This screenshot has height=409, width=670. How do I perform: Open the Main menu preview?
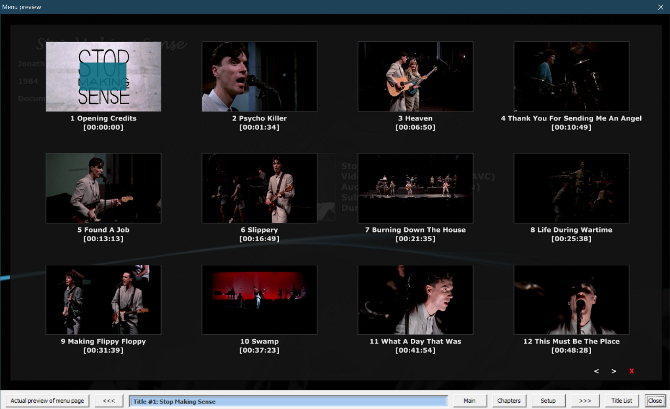point(469,401)
